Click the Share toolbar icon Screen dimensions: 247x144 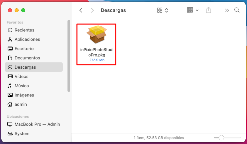[x=208, y=10]
